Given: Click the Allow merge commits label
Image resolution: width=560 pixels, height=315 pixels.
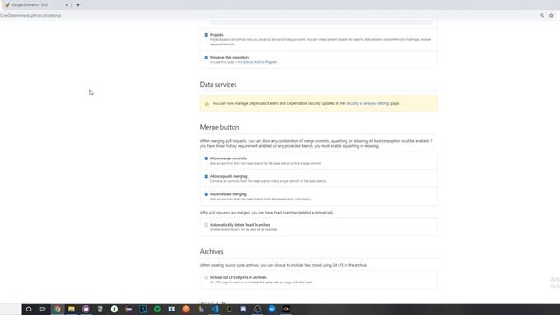Looking at the screenshot, I should (228, 158).
